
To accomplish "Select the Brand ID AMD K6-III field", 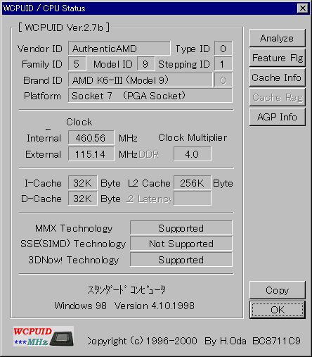I will [x=140, y=80].
